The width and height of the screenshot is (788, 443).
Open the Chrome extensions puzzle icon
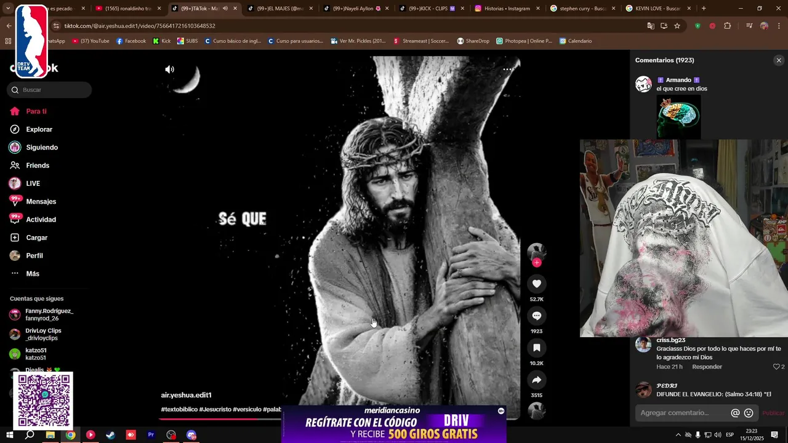[x=728, y=26]
